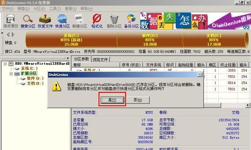Click the 起始柱面 column header
The width and height of the screenshot is (251, 150).
click(186, 65)
